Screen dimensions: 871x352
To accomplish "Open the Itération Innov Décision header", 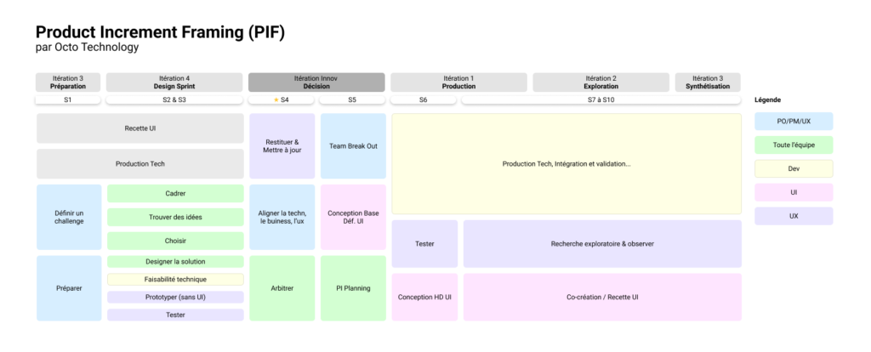I will (316, 82).
